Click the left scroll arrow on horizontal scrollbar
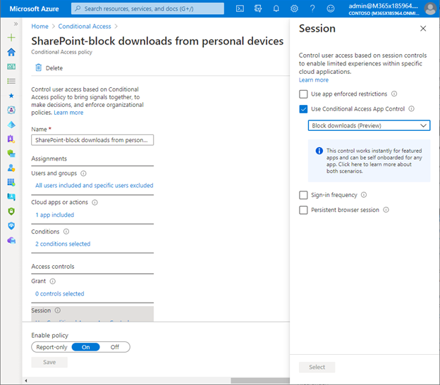This screenshot has width=440, height=385. 26,381
